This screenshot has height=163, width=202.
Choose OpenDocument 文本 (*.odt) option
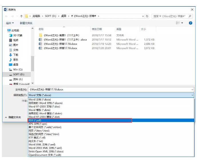[x=111, y=155]
